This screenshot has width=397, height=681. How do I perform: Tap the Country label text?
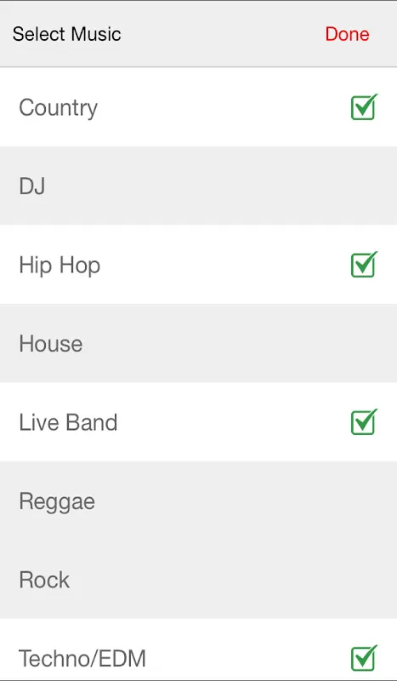[58, 108]
